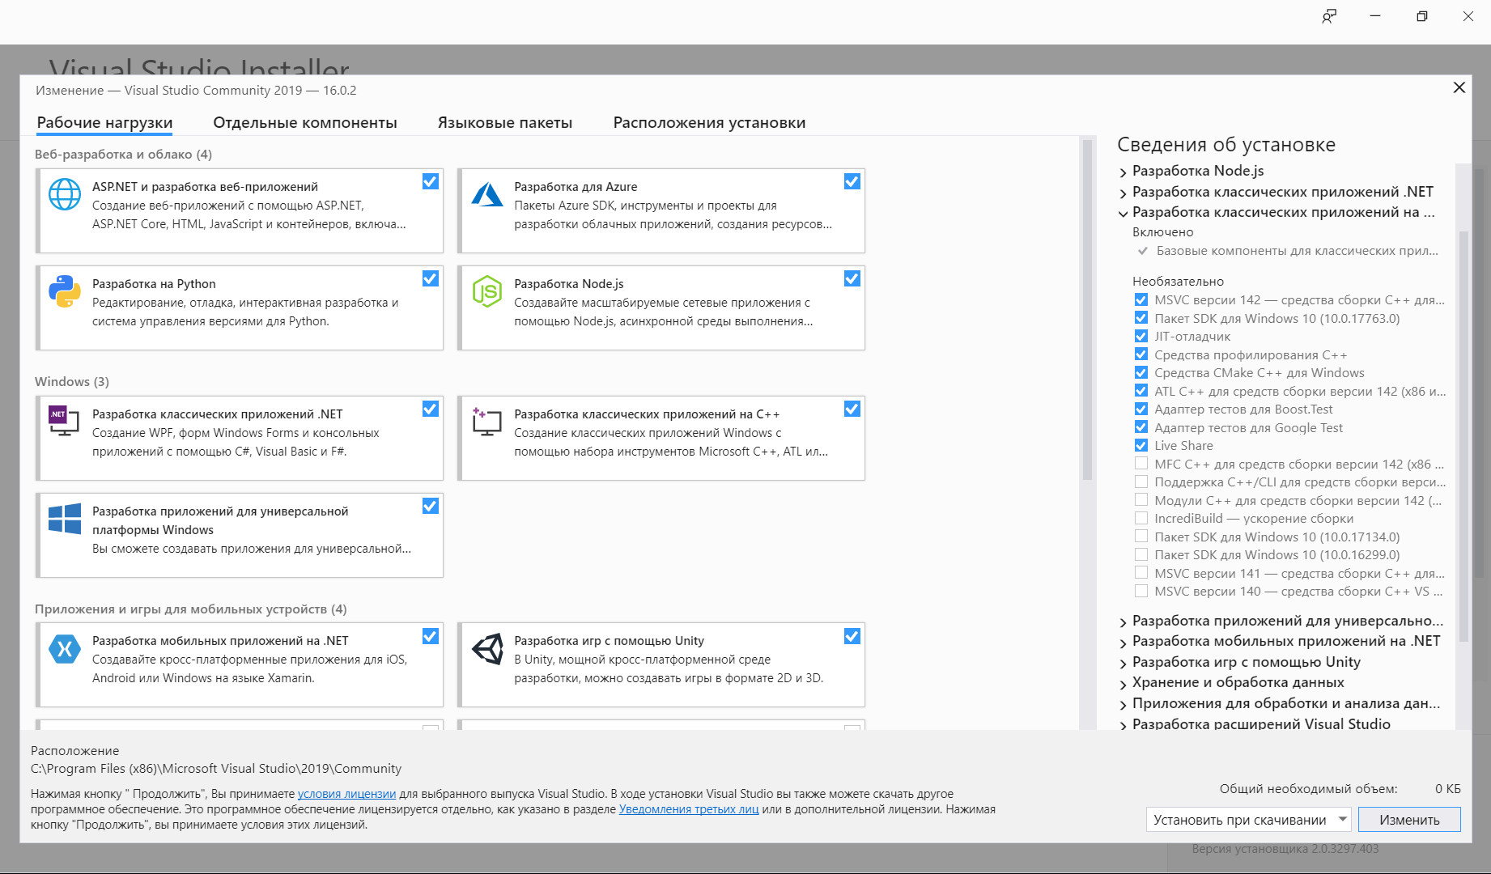Check Windows 10 SDK 10.0.17134.0

(1141, 537)
